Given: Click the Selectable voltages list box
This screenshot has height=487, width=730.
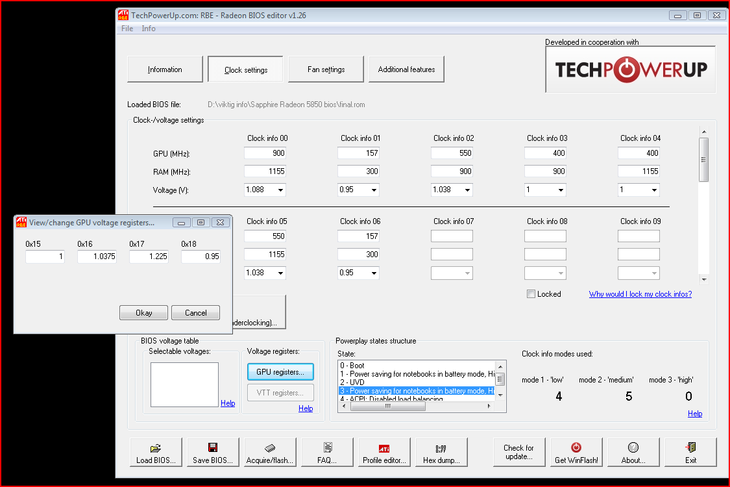Looking at the screenshot, I should pos(184,384).
